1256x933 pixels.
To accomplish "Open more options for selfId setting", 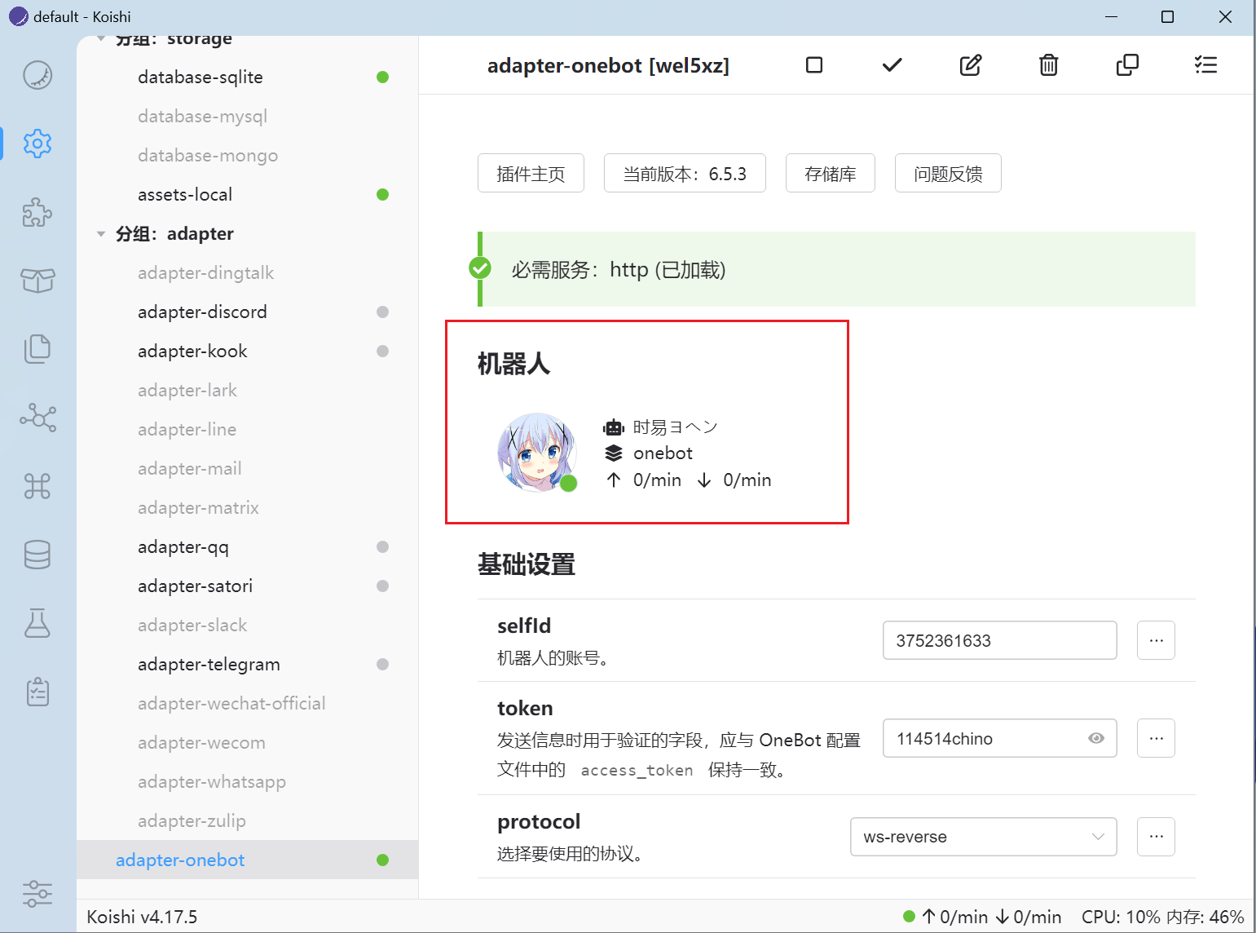I will 1156,640.
